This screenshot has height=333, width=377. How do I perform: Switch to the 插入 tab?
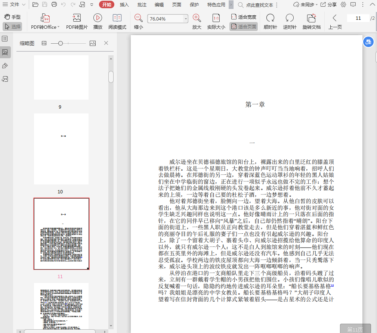click(x=124, y=4)
